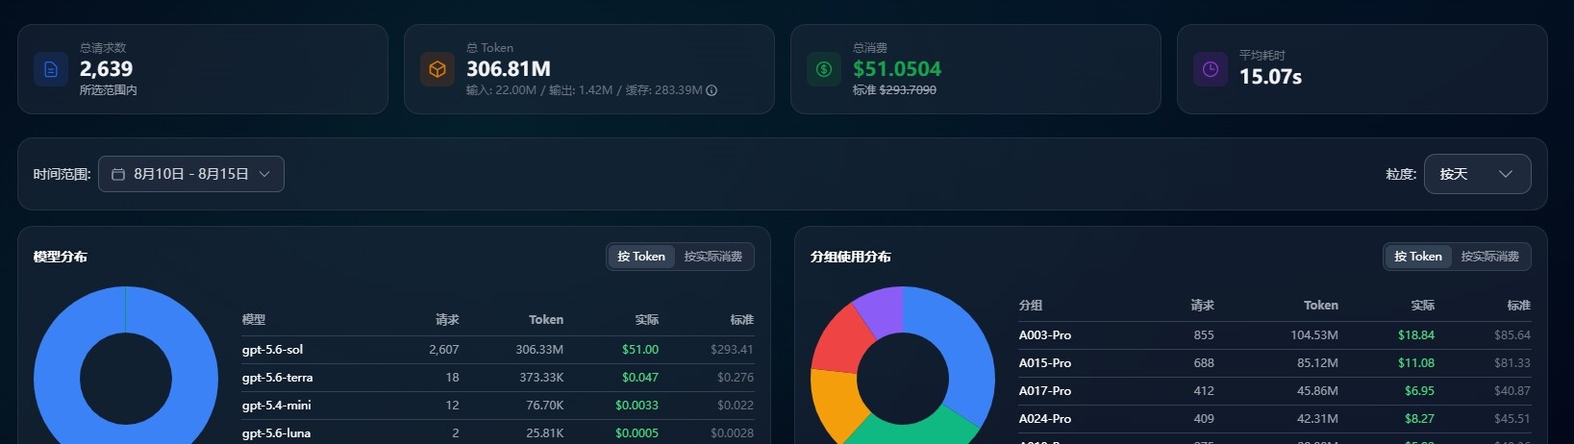This screenshot has height=444, width=1574.
Task: Click the average latency clock icon
Action: pos(1211,69)
